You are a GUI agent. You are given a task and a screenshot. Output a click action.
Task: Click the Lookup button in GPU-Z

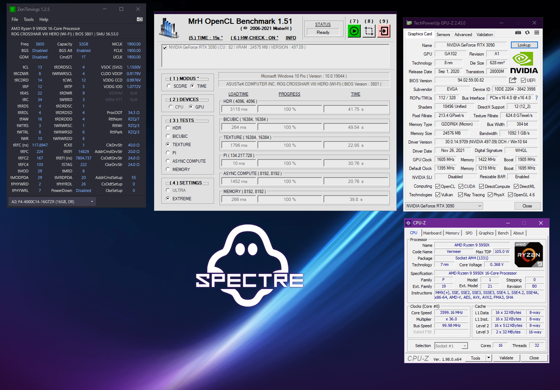click(524, 45)
